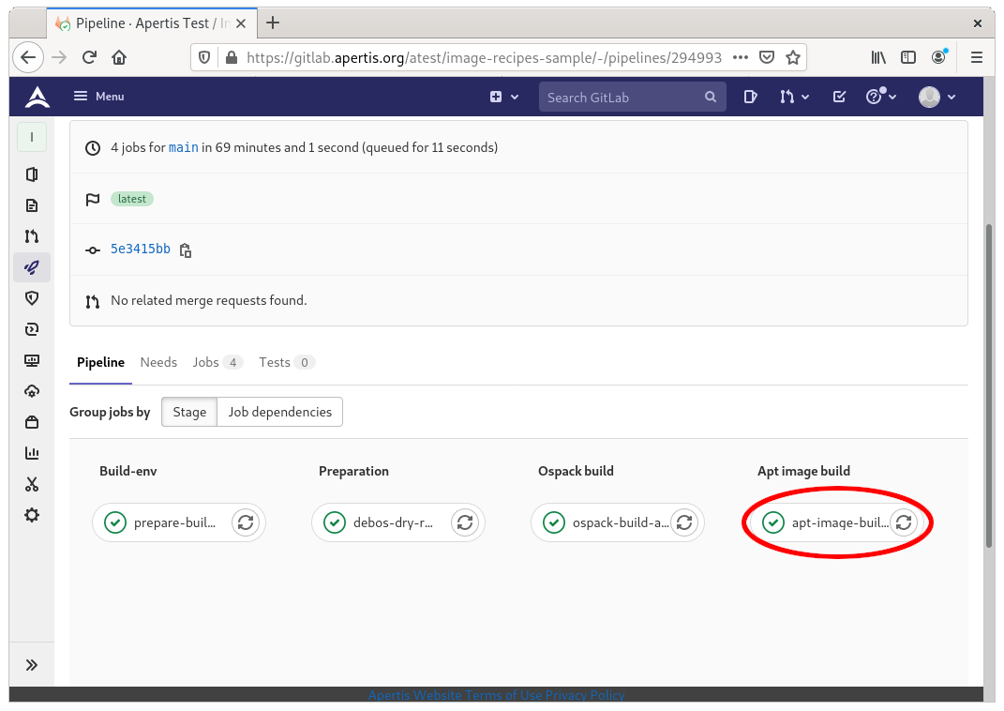Open the user avatar menu

coord(937,97)
